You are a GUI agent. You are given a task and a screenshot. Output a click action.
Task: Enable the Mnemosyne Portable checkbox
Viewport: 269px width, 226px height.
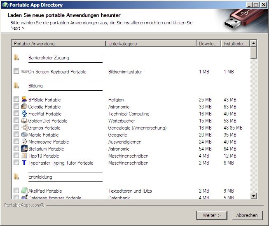click(16, 141)
